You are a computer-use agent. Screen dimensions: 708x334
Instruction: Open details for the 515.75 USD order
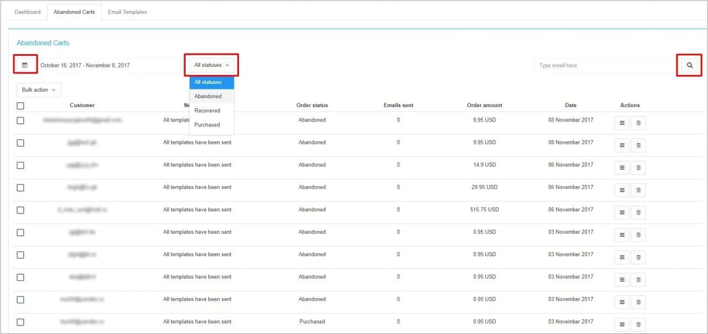coord(622,213)
